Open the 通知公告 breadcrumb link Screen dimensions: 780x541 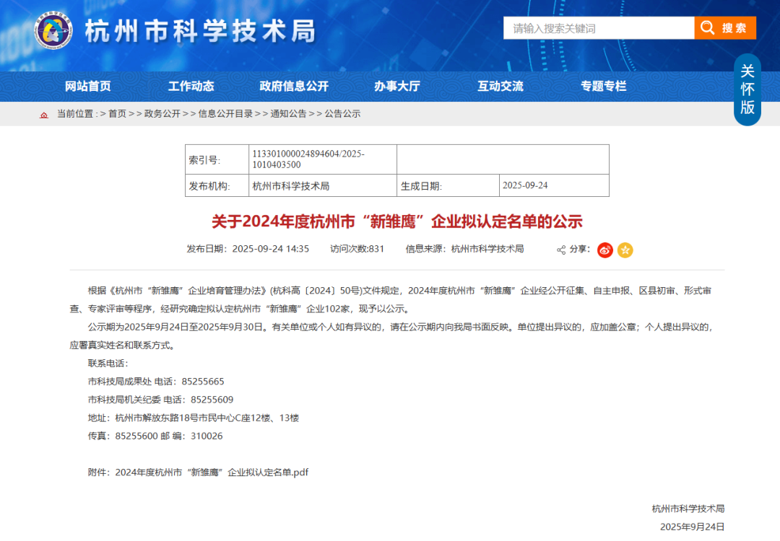click(x=289, y=114)
